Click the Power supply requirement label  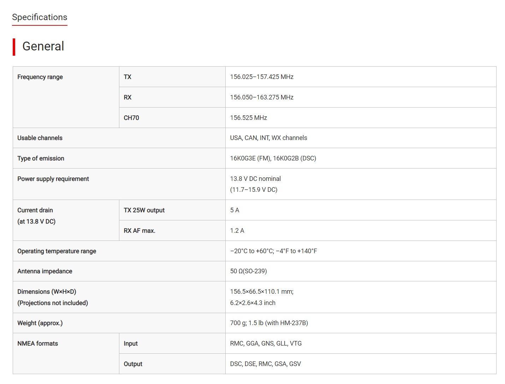tap(53, 179)
